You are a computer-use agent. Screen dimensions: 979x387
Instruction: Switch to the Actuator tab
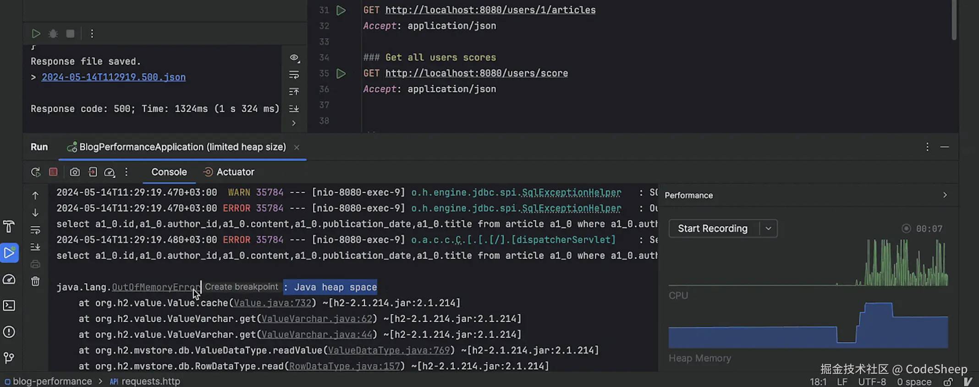229,172
